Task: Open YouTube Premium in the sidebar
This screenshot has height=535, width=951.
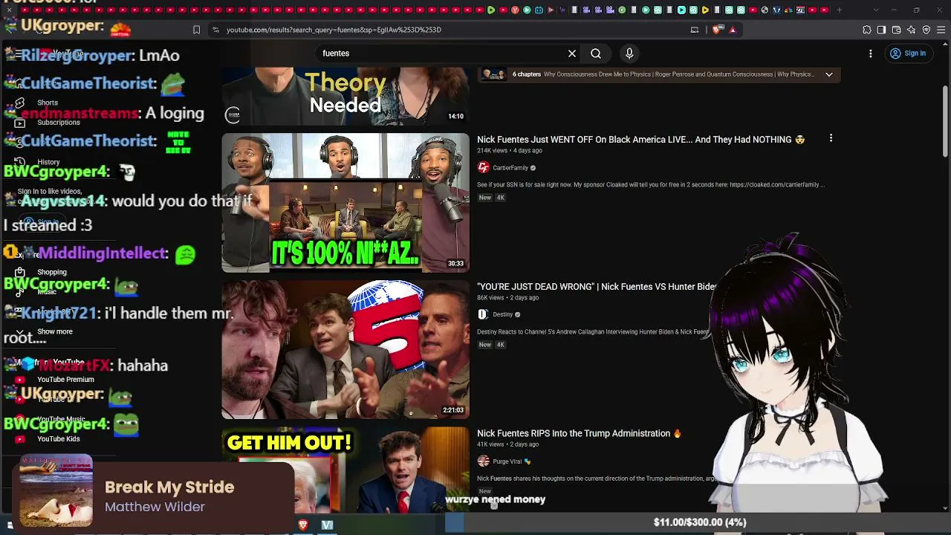Action: coord(65,380)
